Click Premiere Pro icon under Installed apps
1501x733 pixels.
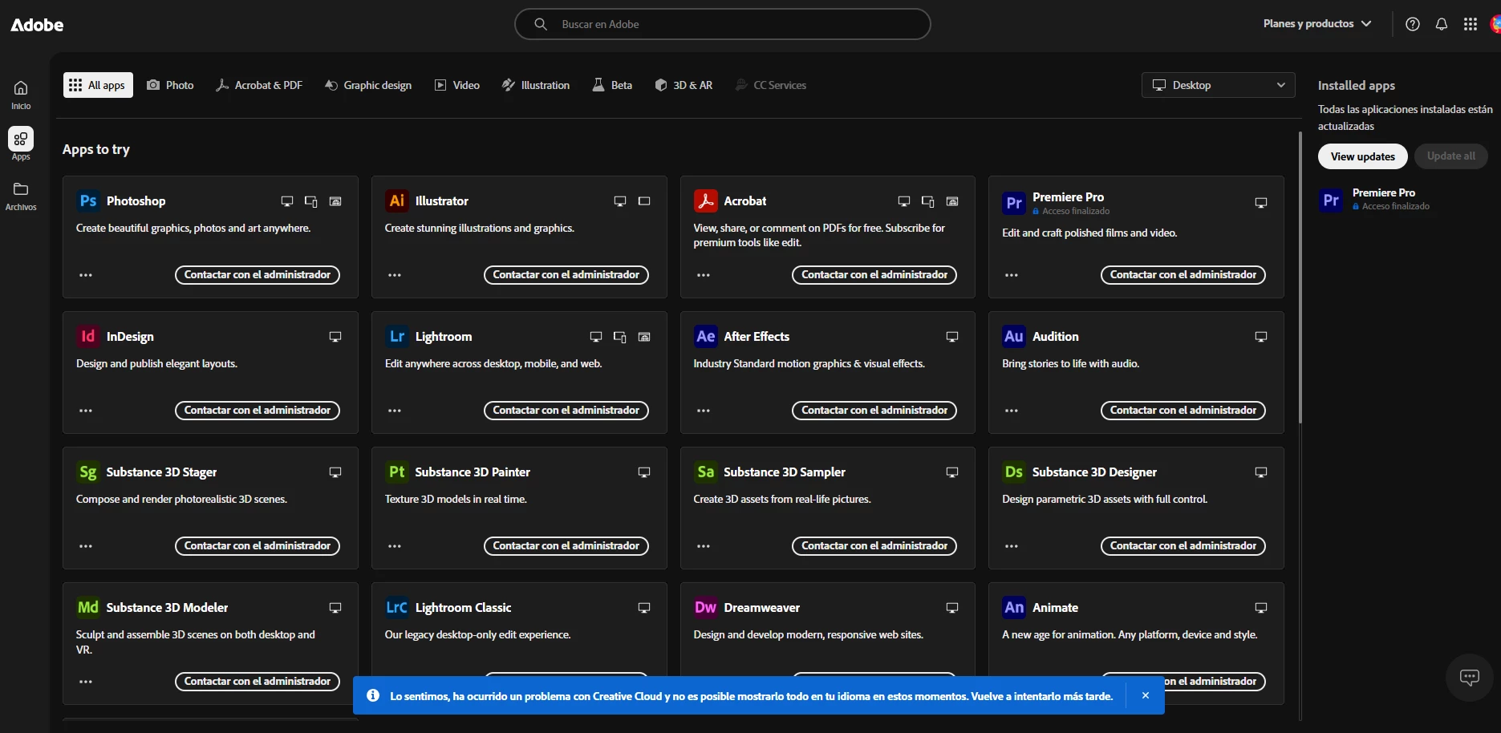[1331, 200]
